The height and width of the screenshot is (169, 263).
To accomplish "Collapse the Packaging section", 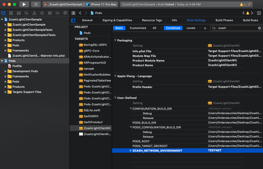I will 115,40.
